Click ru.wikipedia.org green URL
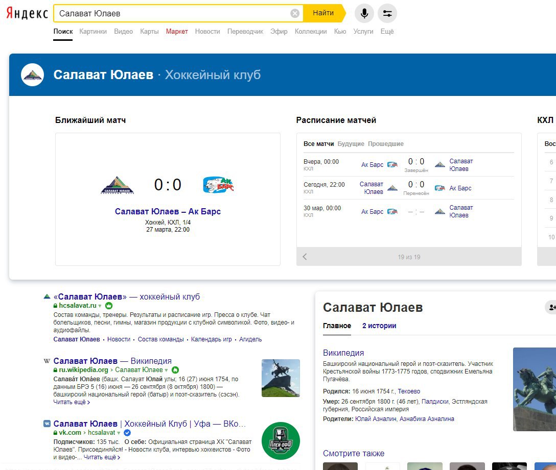This screenshot has height=470, width=556. [x=83, y=370]
